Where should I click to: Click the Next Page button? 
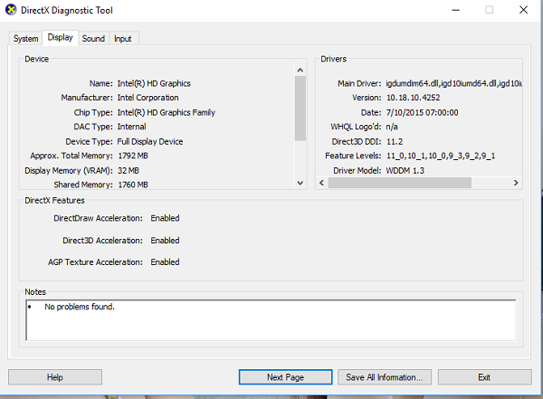[285, 377]
